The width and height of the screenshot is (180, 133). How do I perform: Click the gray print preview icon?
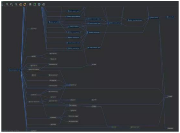click(x=43, y=5)
